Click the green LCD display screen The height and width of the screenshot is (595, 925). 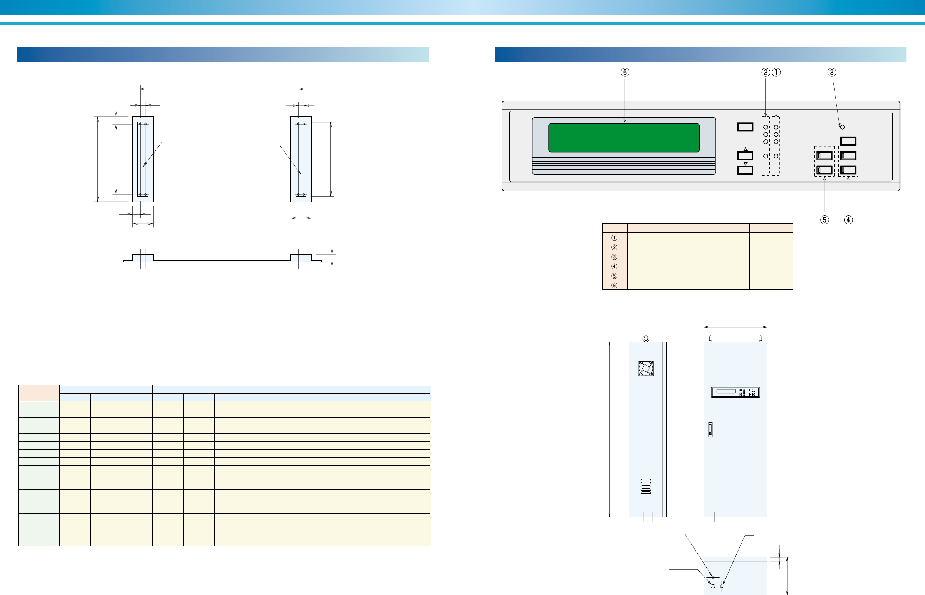624,138
